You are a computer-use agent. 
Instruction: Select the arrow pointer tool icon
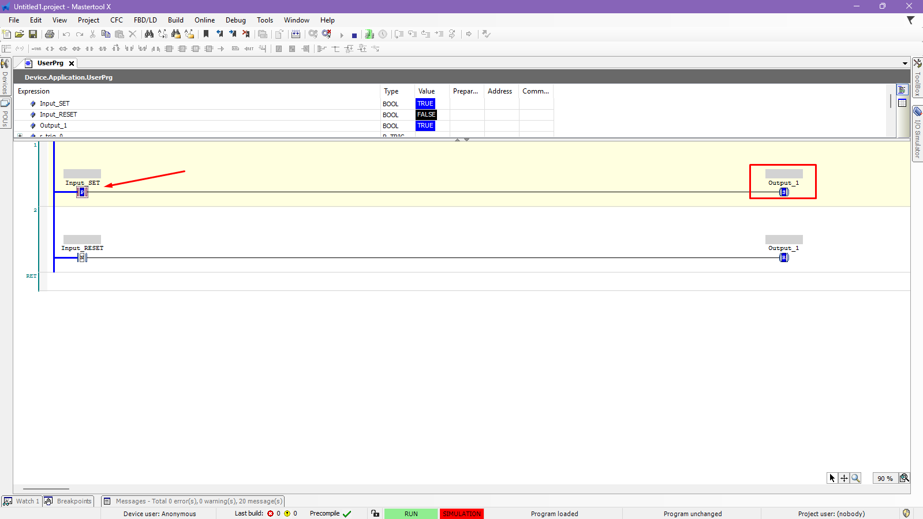pos(832,478)
